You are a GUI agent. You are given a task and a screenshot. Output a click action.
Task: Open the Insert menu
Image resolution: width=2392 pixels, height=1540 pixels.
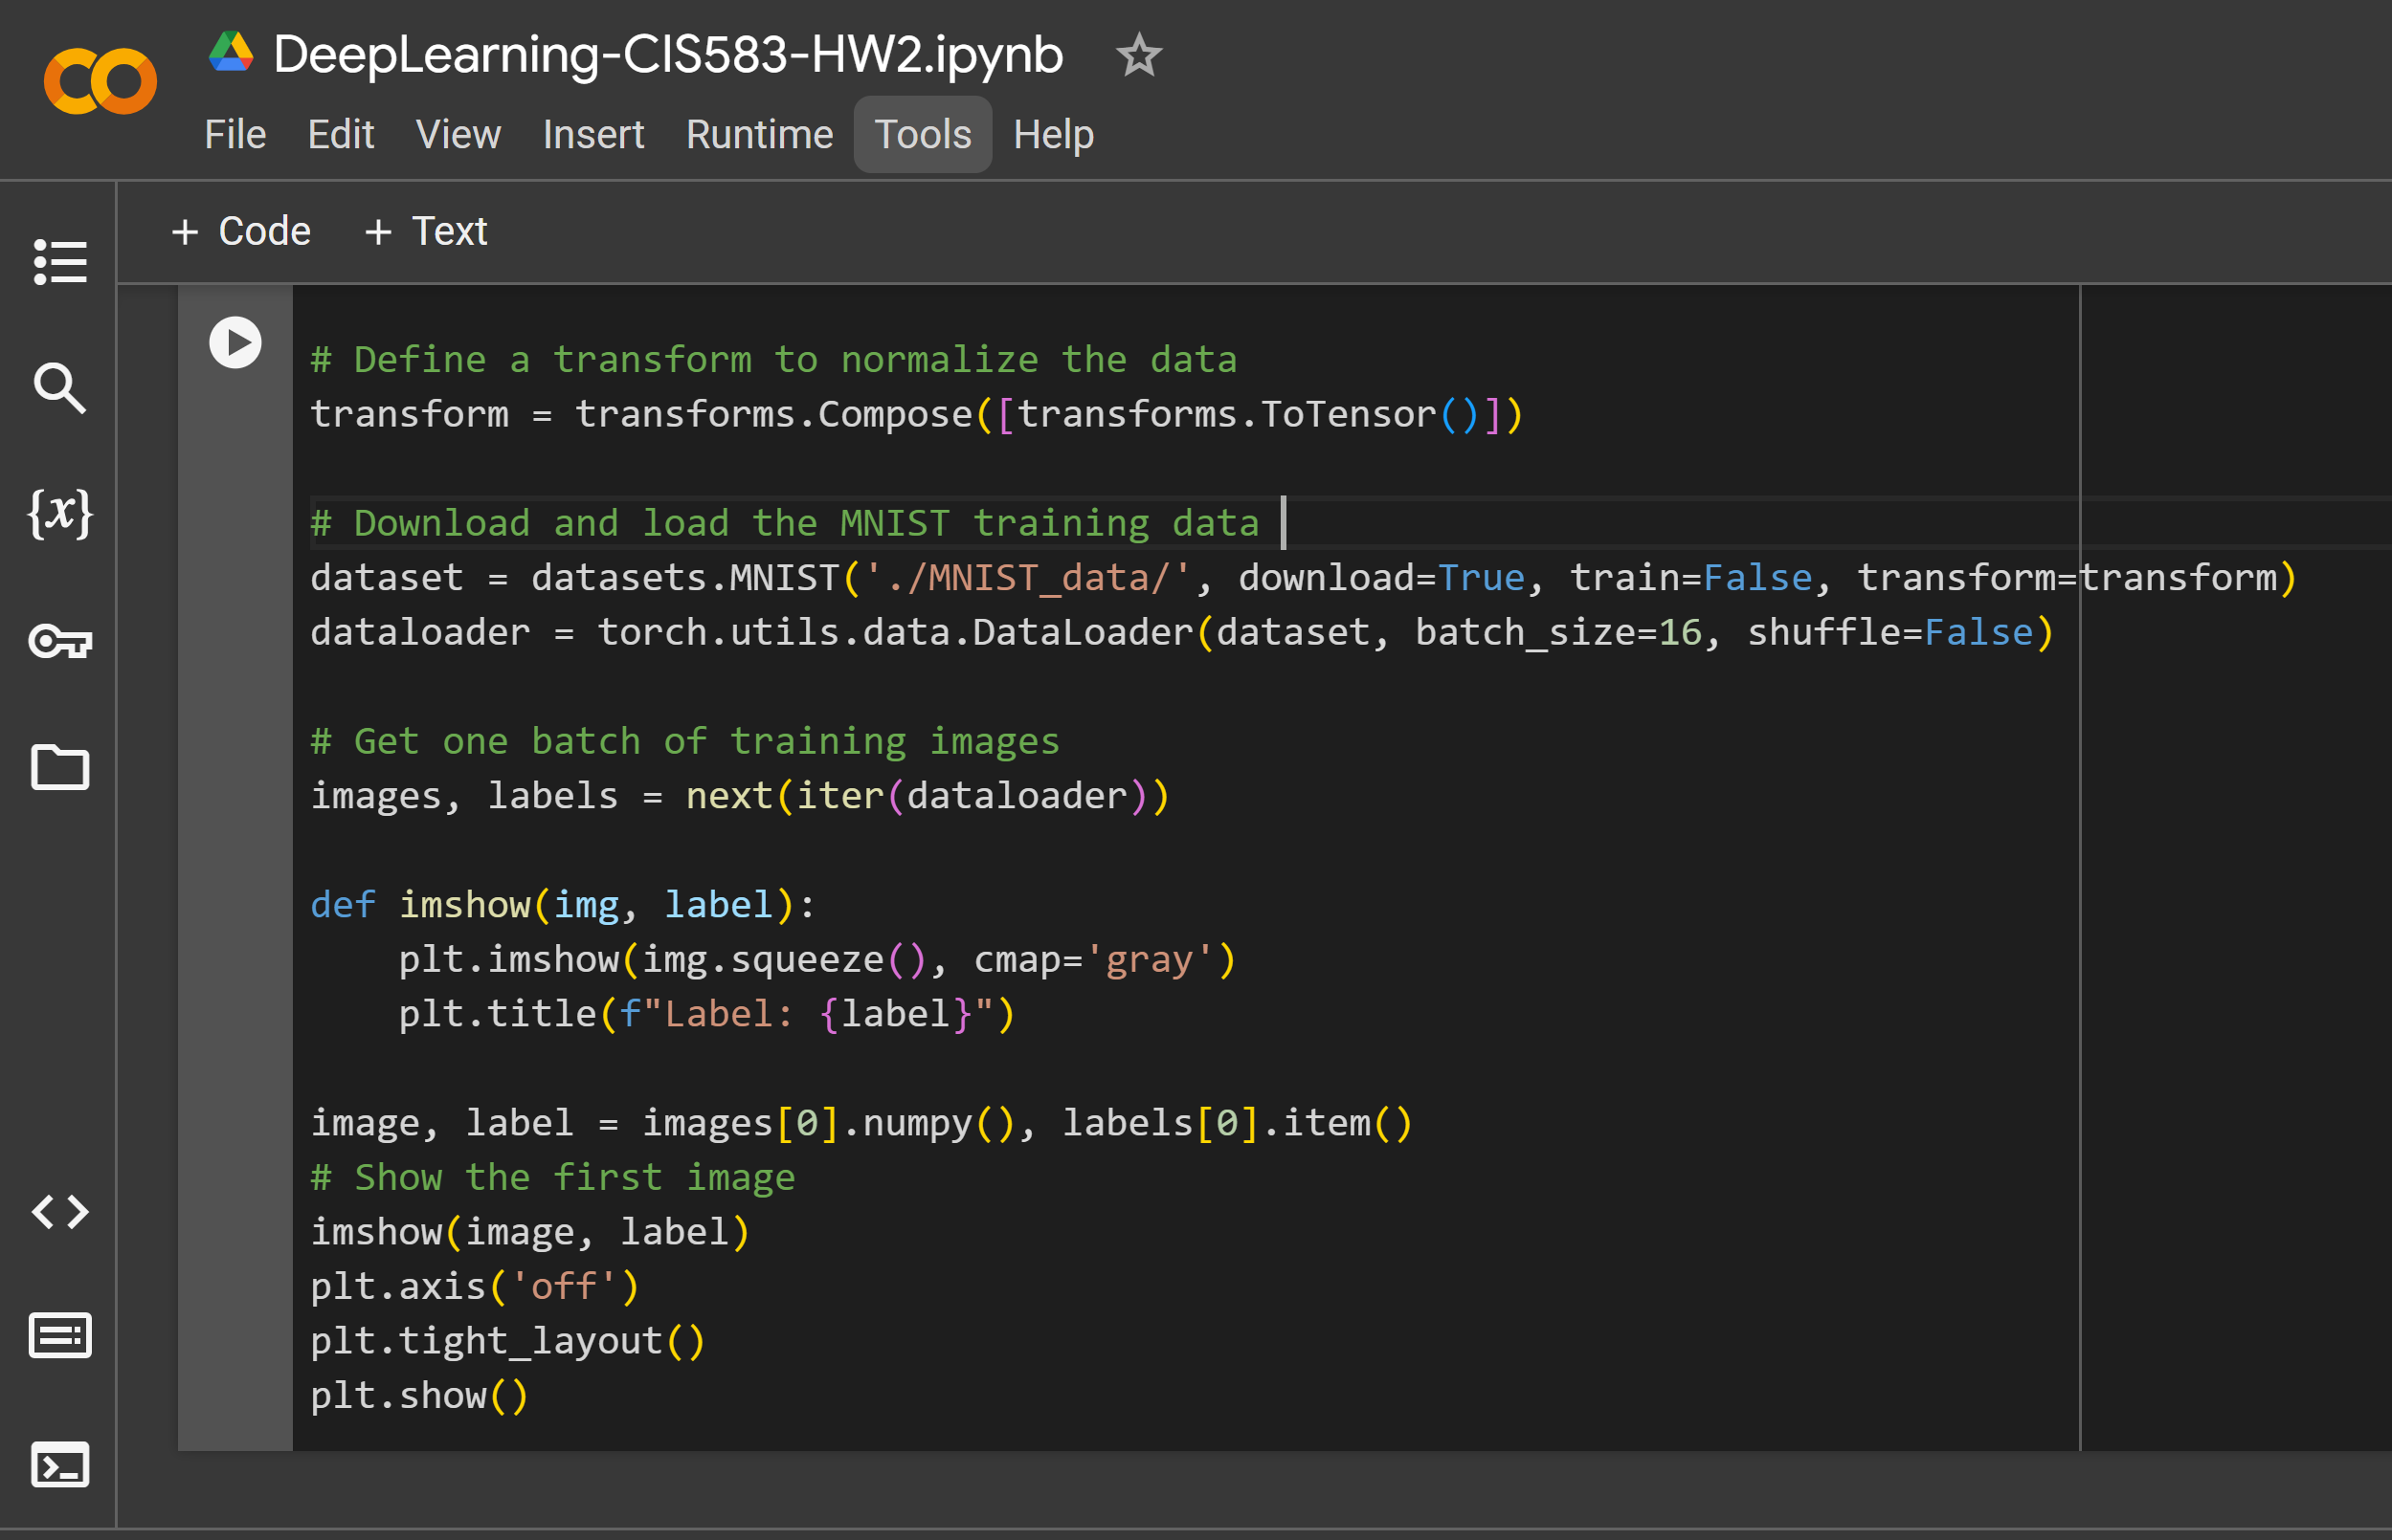593,135
